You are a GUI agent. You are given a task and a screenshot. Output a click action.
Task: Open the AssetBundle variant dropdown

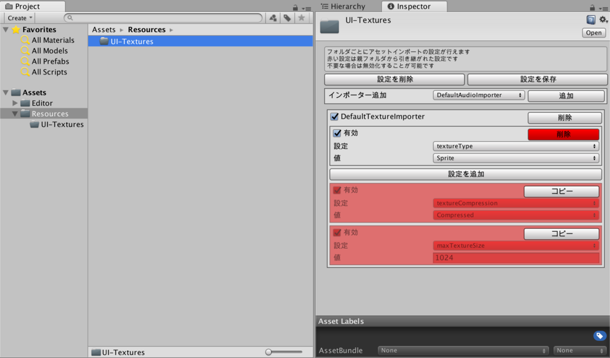tap(580, 351)
